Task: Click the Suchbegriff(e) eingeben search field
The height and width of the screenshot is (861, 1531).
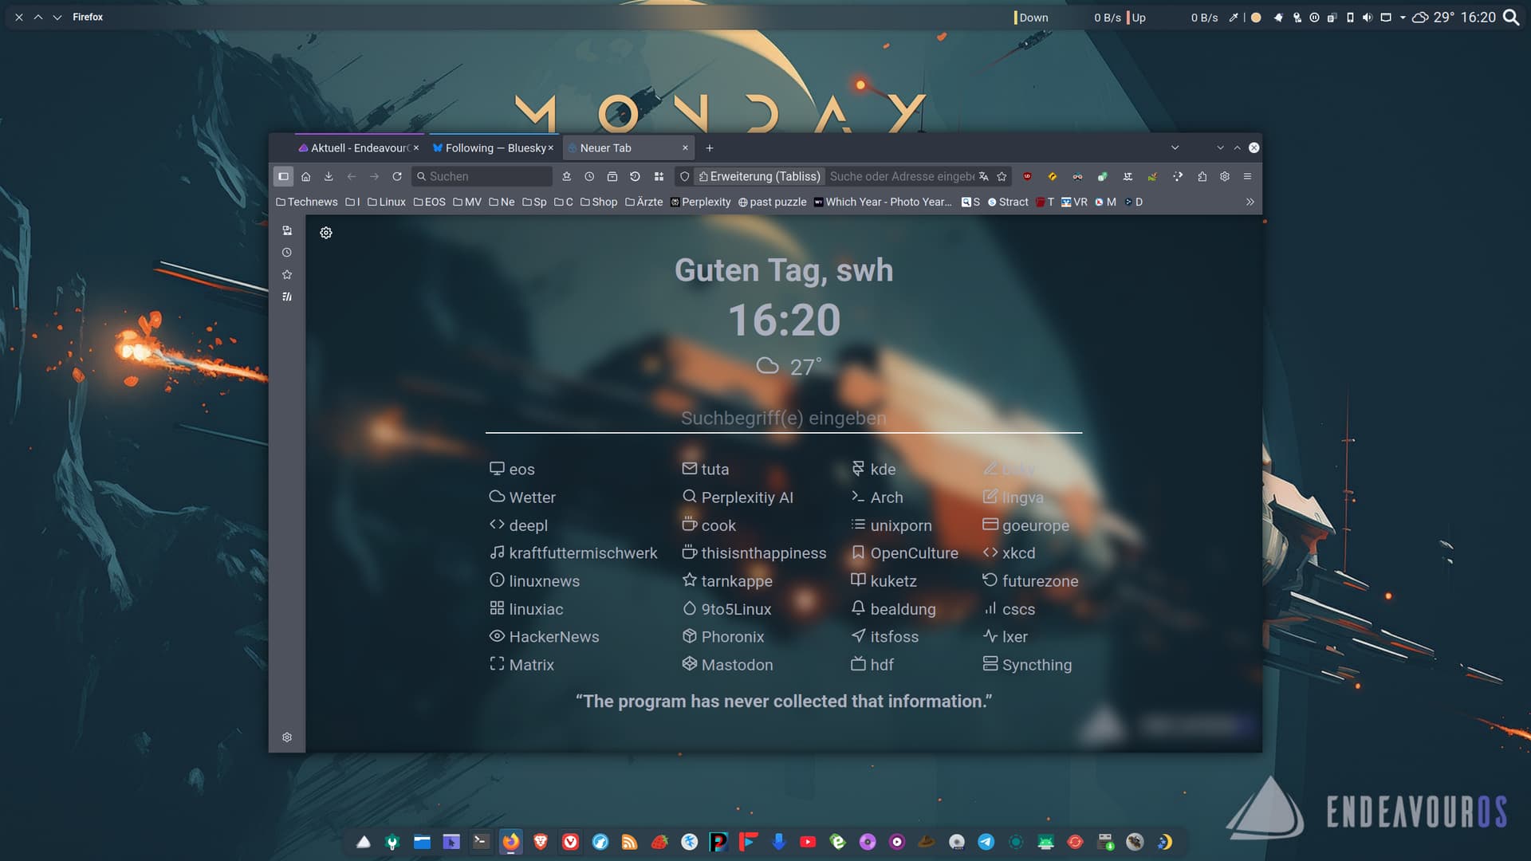Action: click(783, 418)
